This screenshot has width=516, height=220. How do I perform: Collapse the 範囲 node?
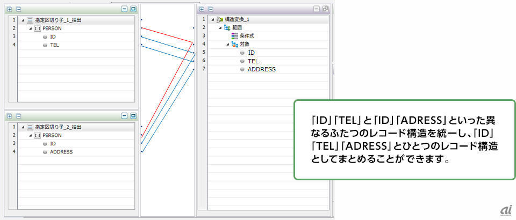[x=220, y=28]
